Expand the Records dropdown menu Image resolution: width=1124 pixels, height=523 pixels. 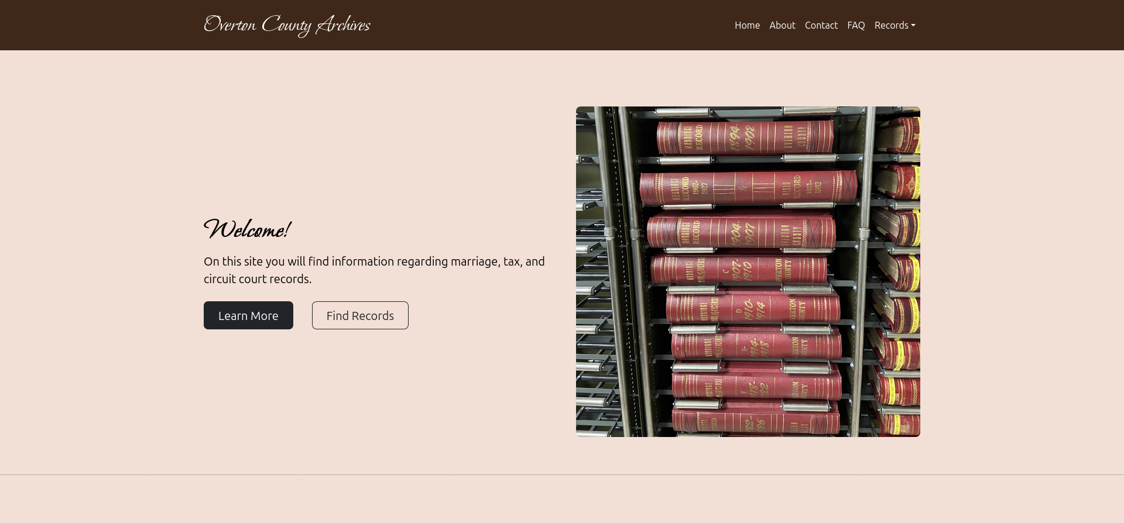892,25
